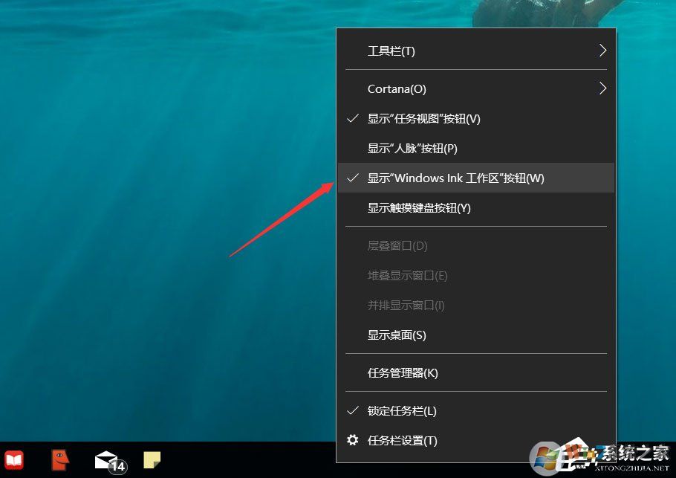This screenshot has width=676, height=478.
Task: Select 显示桌面(S) from the menu
Action: tap(397, 335)
